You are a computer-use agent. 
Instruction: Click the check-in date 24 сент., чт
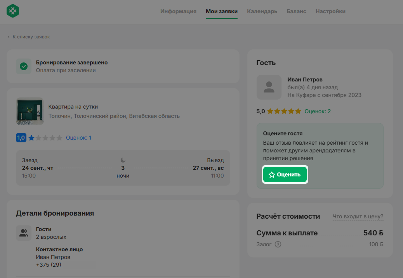tap(38, 168)
